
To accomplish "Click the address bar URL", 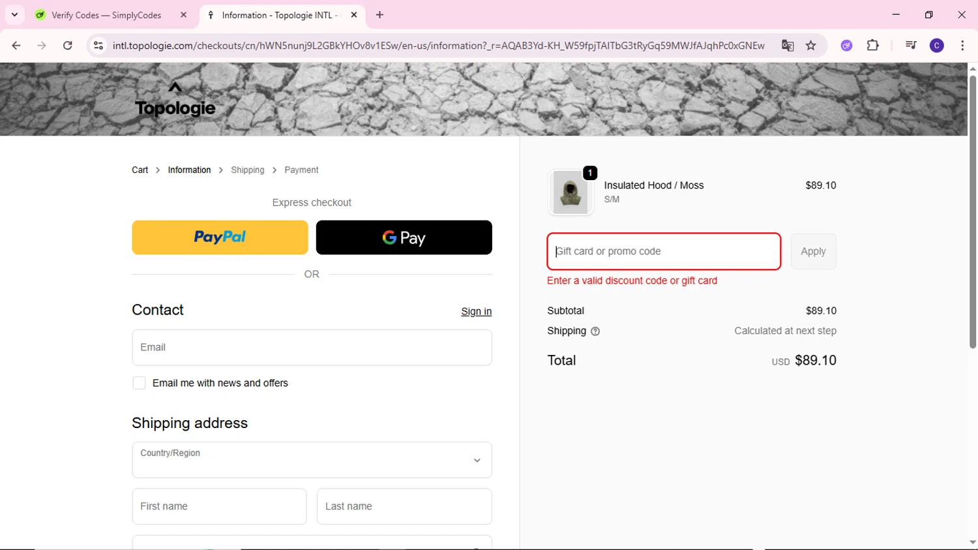I will coord(438,46).
